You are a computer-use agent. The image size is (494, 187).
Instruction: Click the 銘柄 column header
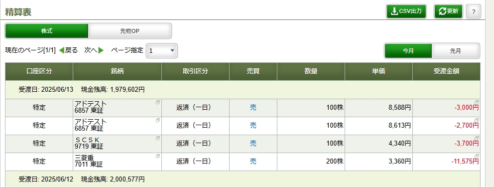coord(117,71)
